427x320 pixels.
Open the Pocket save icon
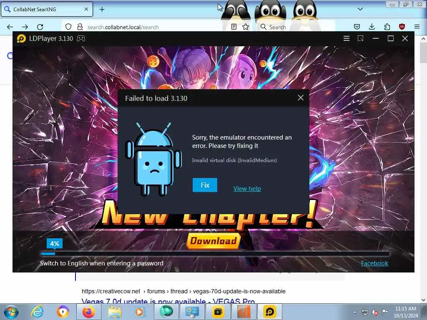coord(357,27)
